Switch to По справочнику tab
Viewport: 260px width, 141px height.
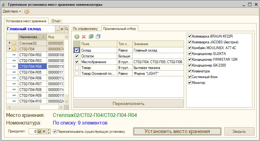click(85, 29)
